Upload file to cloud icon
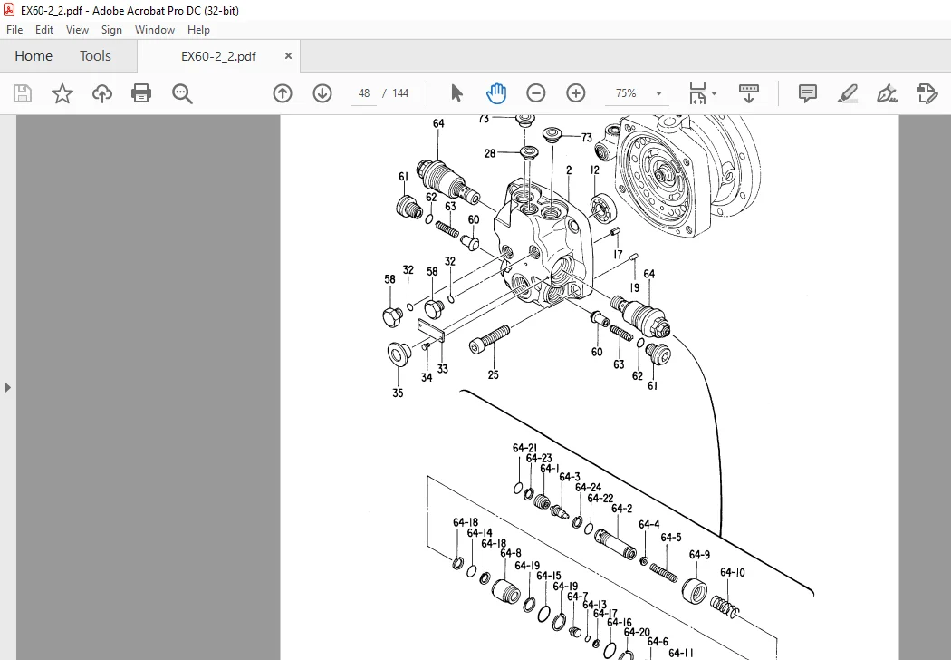951x660 pixels. (101, 93)
